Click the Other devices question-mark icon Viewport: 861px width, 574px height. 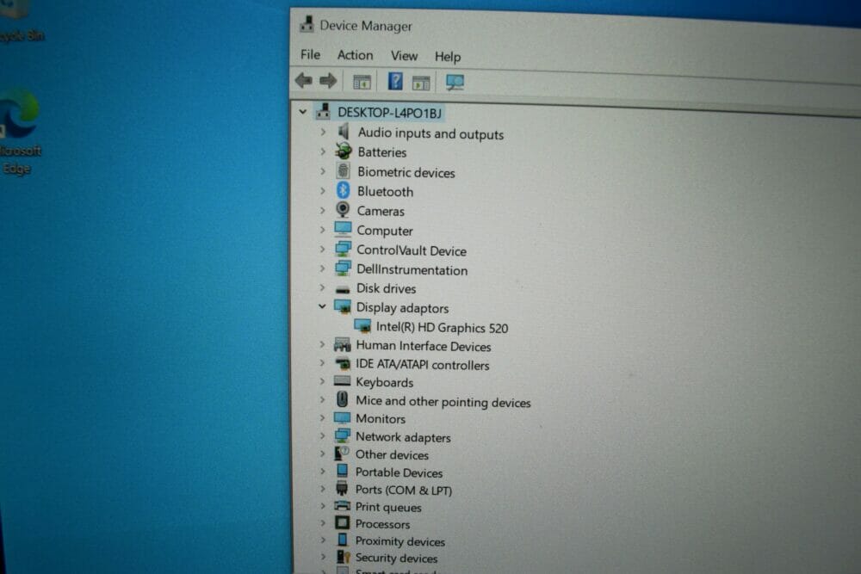tap(342, 454)
